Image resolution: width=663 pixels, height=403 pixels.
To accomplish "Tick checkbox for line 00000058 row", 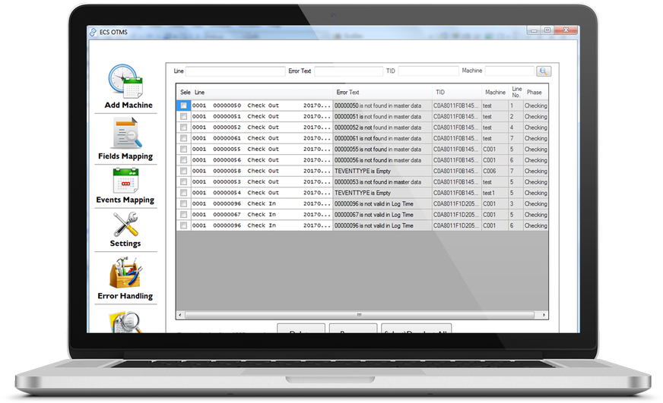I will (x=183, y=171).
